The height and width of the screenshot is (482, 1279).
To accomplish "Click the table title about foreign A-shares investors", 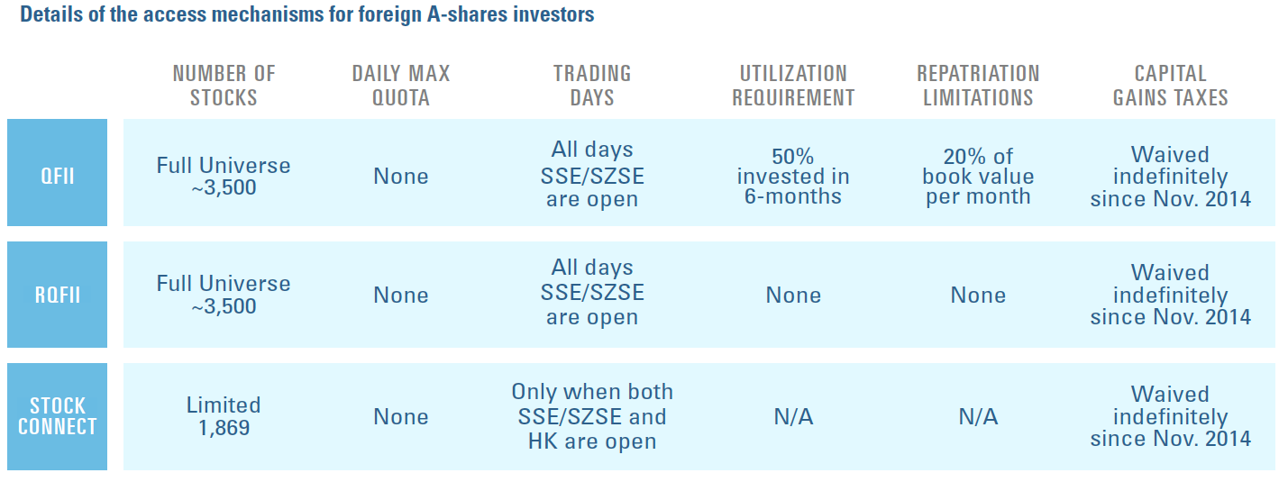I will point(307,15).
